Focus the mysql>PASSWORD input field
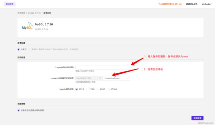 coord(103,67)
